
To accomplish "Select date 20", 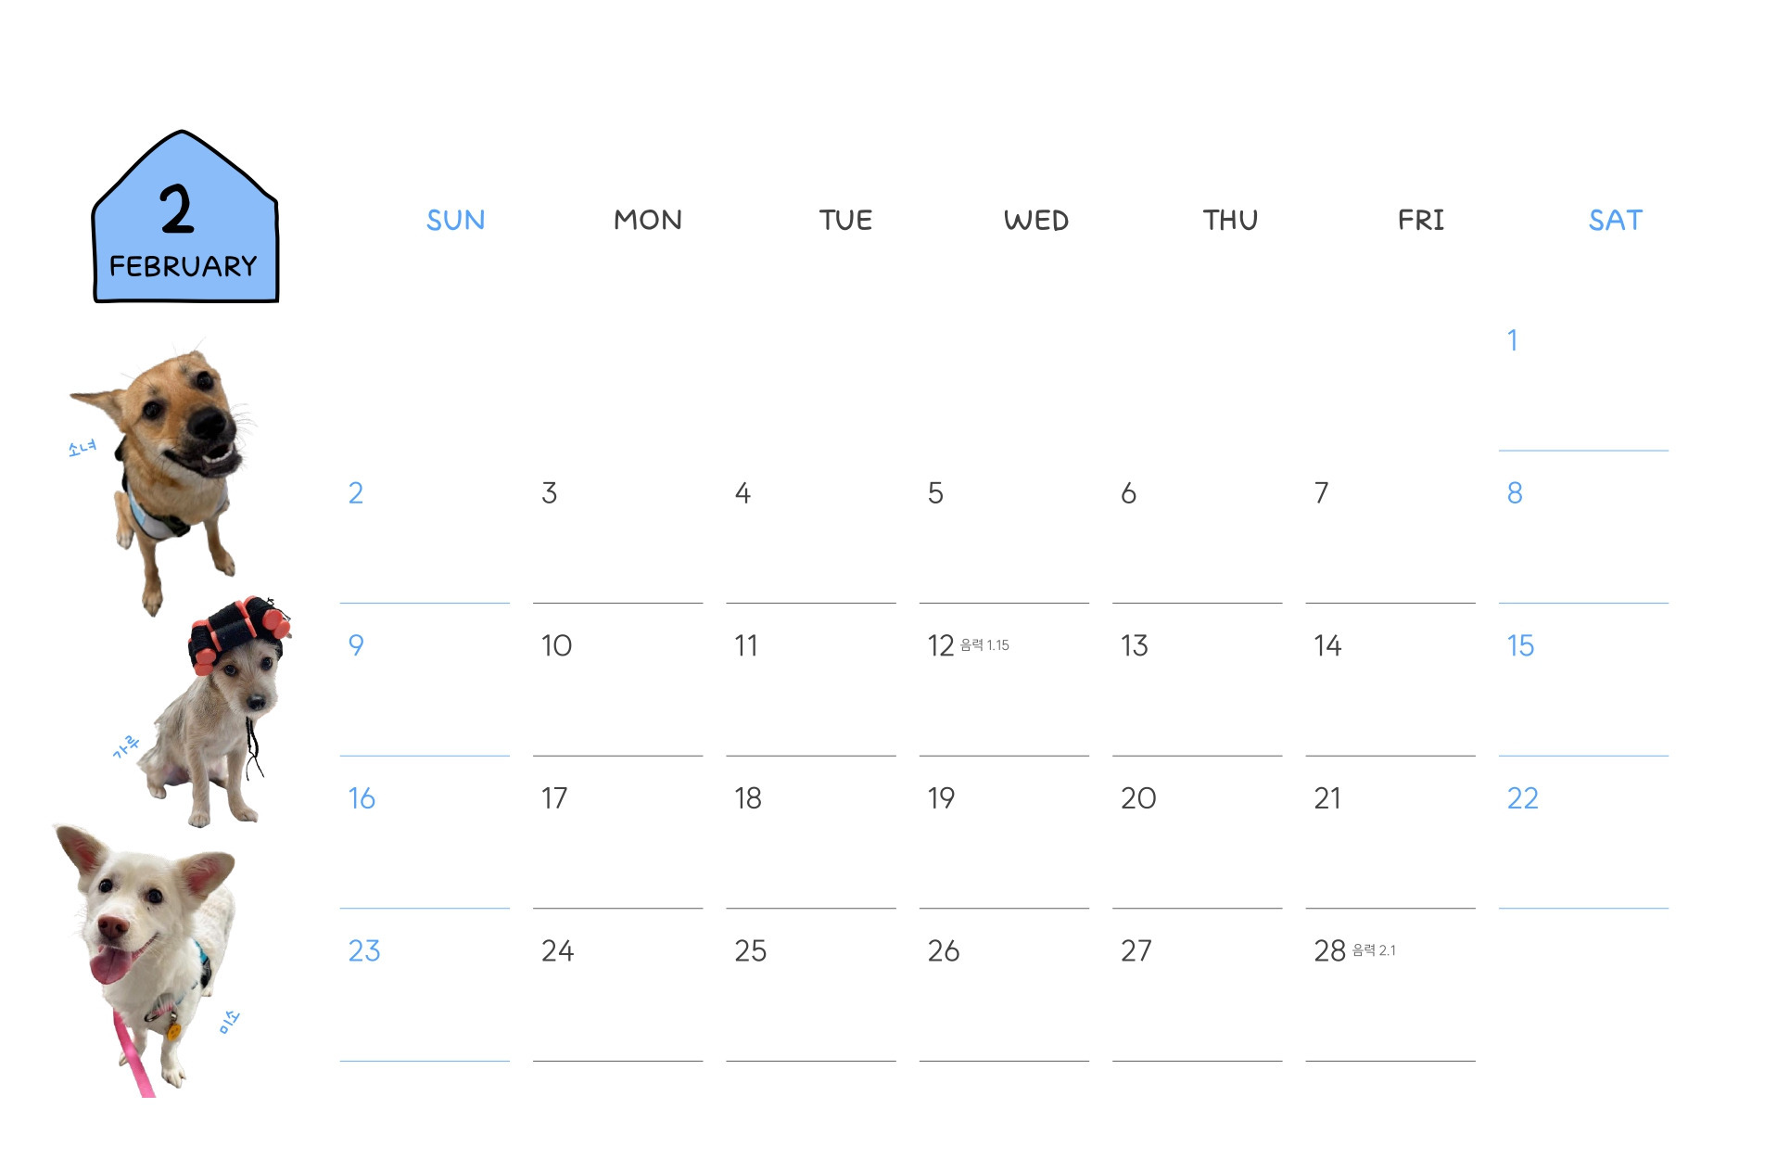I will [1138, 798].
